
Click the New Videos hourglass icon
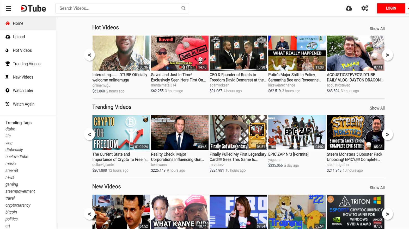(7, 77)
